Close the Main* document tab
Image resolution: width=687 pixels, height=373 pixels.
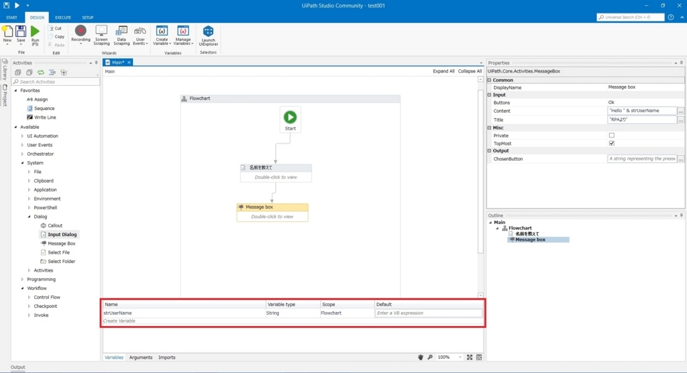129,62
